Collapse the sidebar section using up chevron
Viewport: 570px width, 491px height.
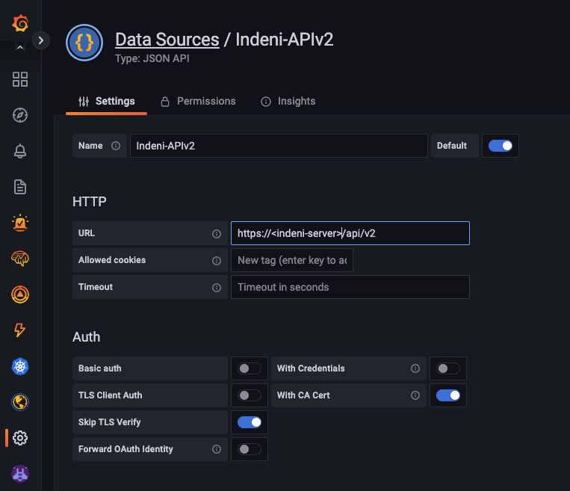pyautogui.click(x=20, y=48)
